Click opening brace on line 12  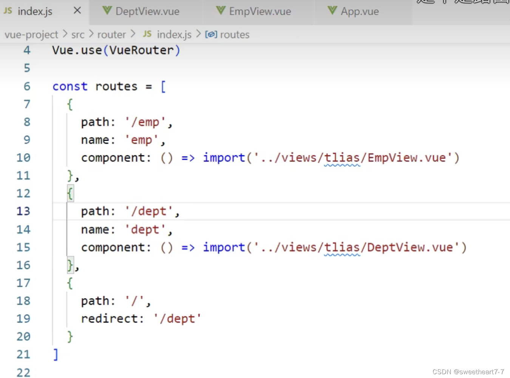tap(70, 194)
